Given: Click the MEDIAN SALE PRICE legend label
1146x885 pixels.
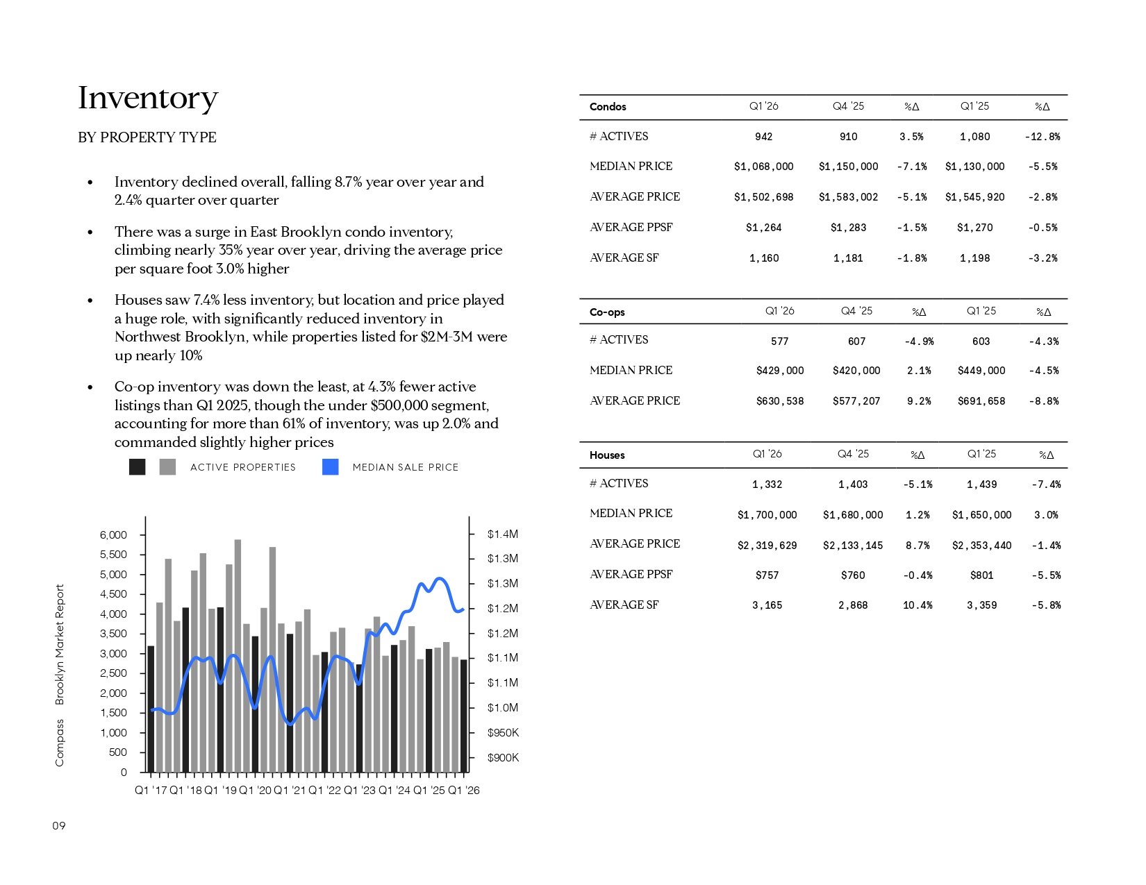Looking at the screenshot, I should point(406,467).
